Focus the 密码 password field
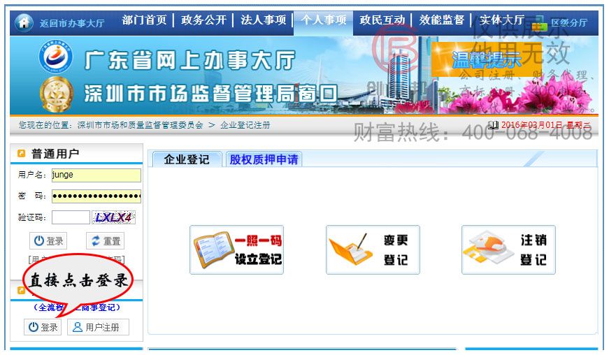The image size is (609, 355). [96, 196]
